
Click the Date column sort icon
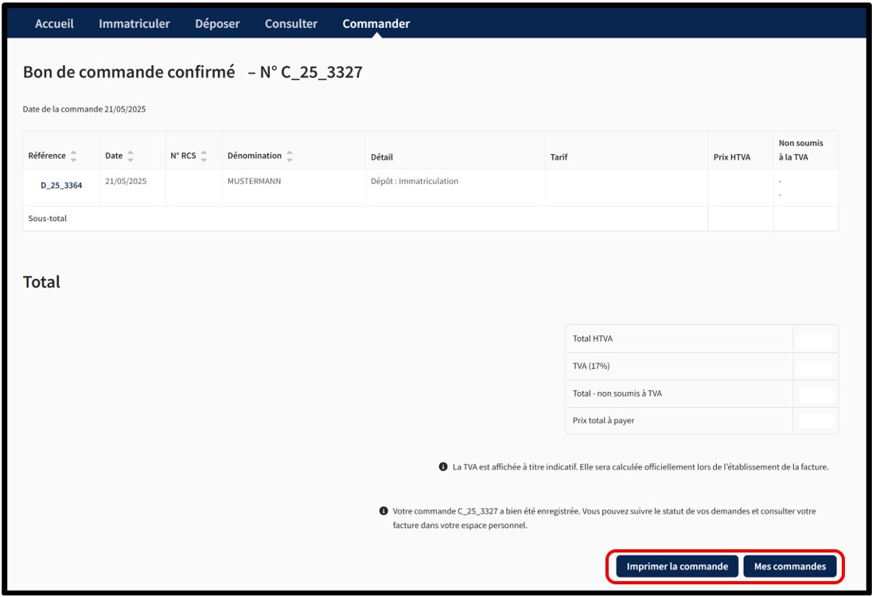tap(130, 156)
